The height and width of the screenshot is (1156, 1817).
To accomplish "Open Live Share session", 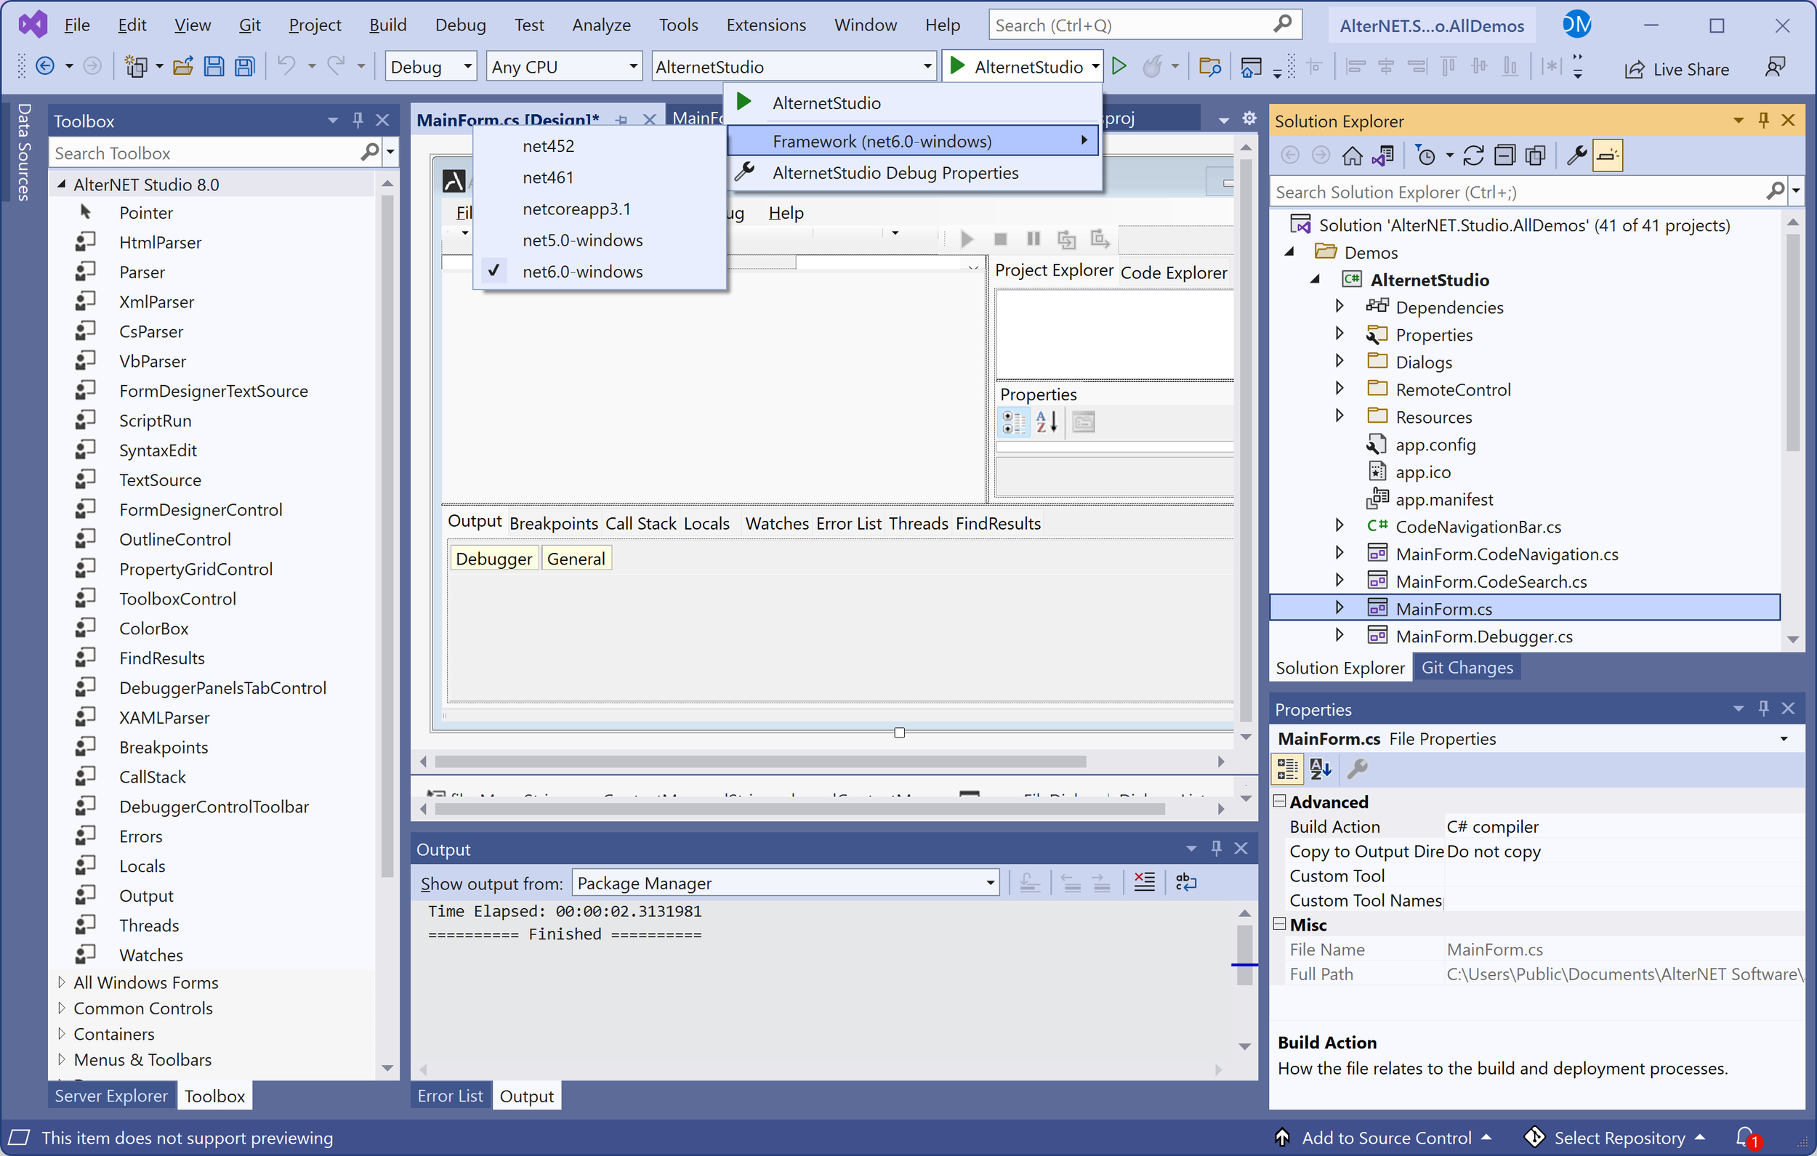I will pyautogui.click(x=1677, y=69).
